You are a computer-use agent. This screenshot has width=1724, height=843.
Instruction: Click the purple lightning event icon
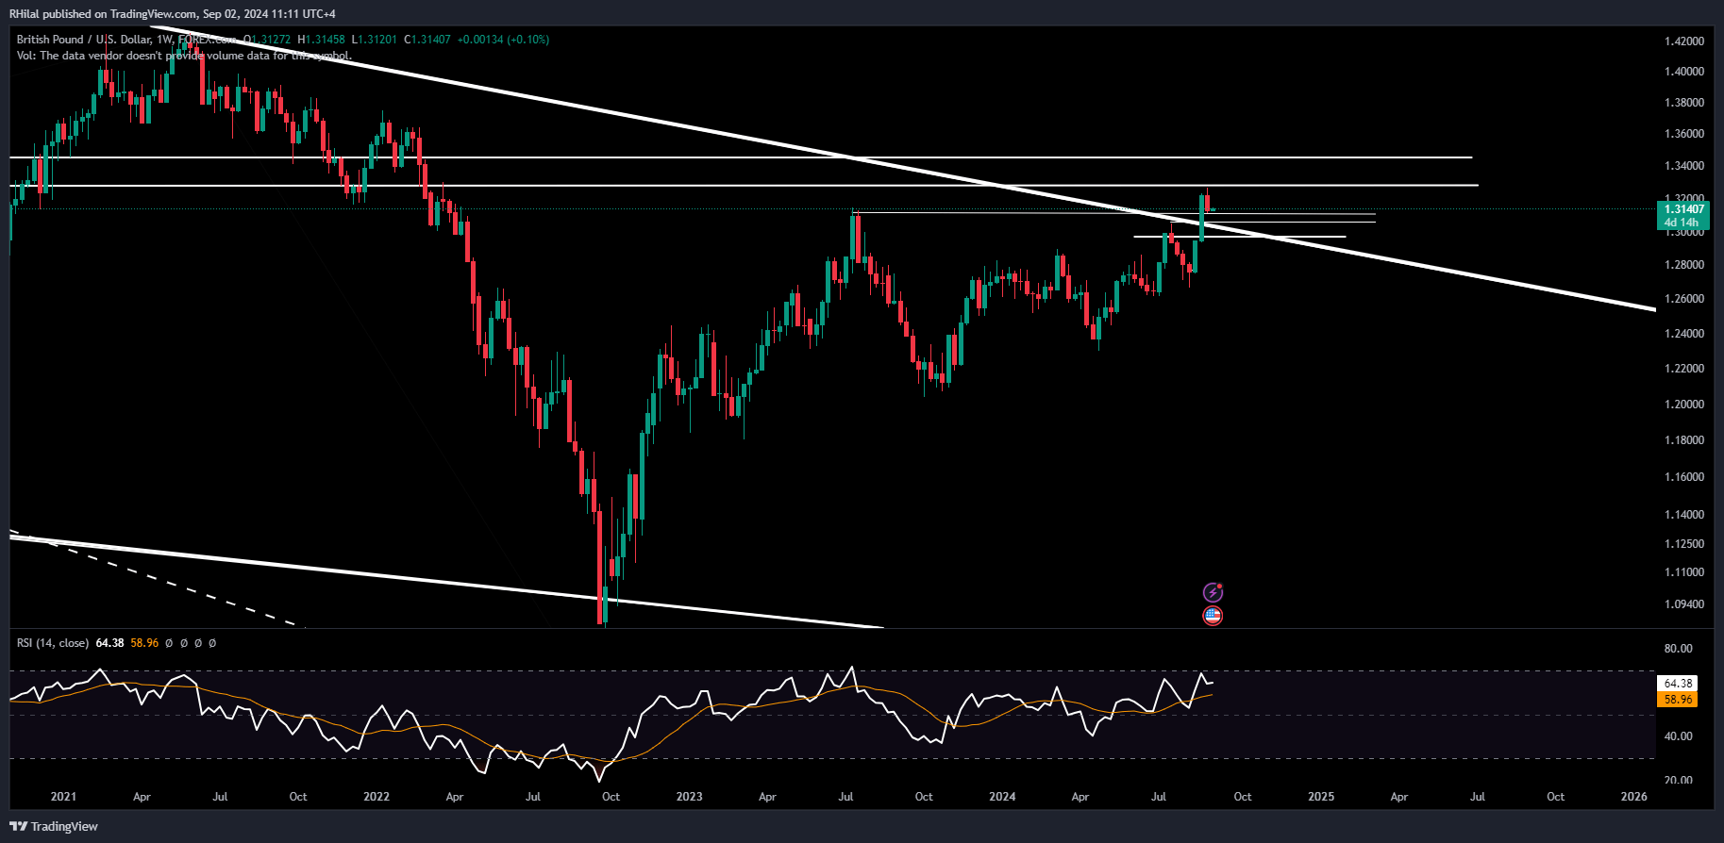(1213, 592)
